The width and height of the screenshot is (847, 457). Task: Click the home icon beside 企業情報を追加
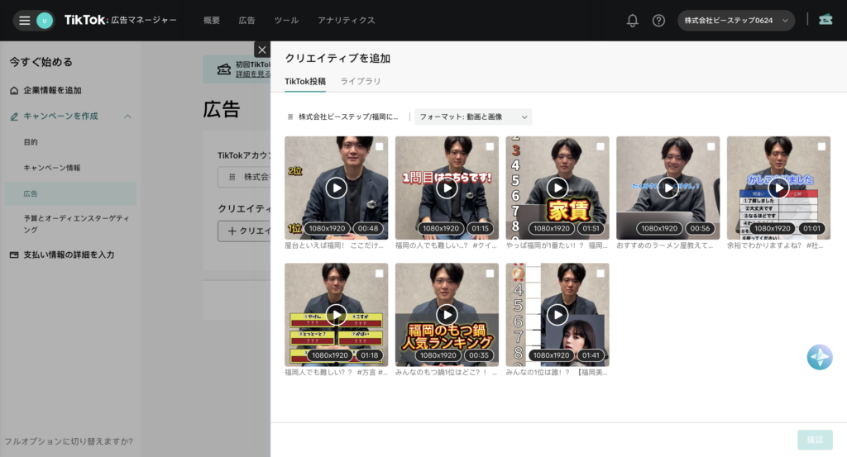click(14, 91)
